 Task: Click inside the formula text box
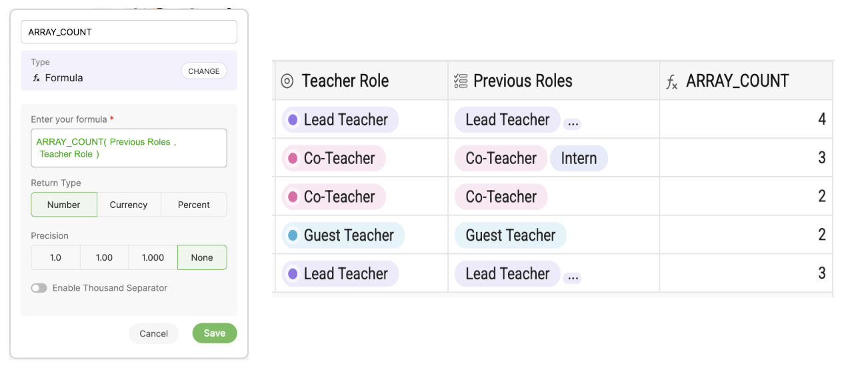129,148
